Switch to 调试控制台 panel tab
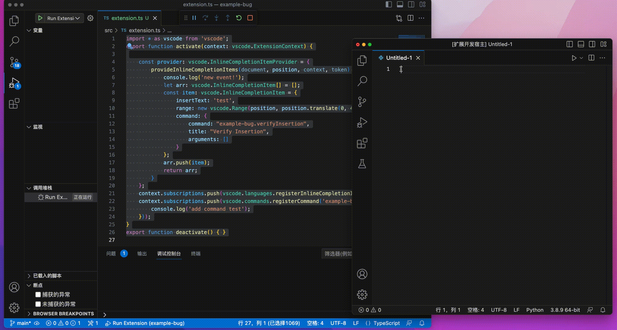Screen dimensions: 617x330 coord(169,254)
